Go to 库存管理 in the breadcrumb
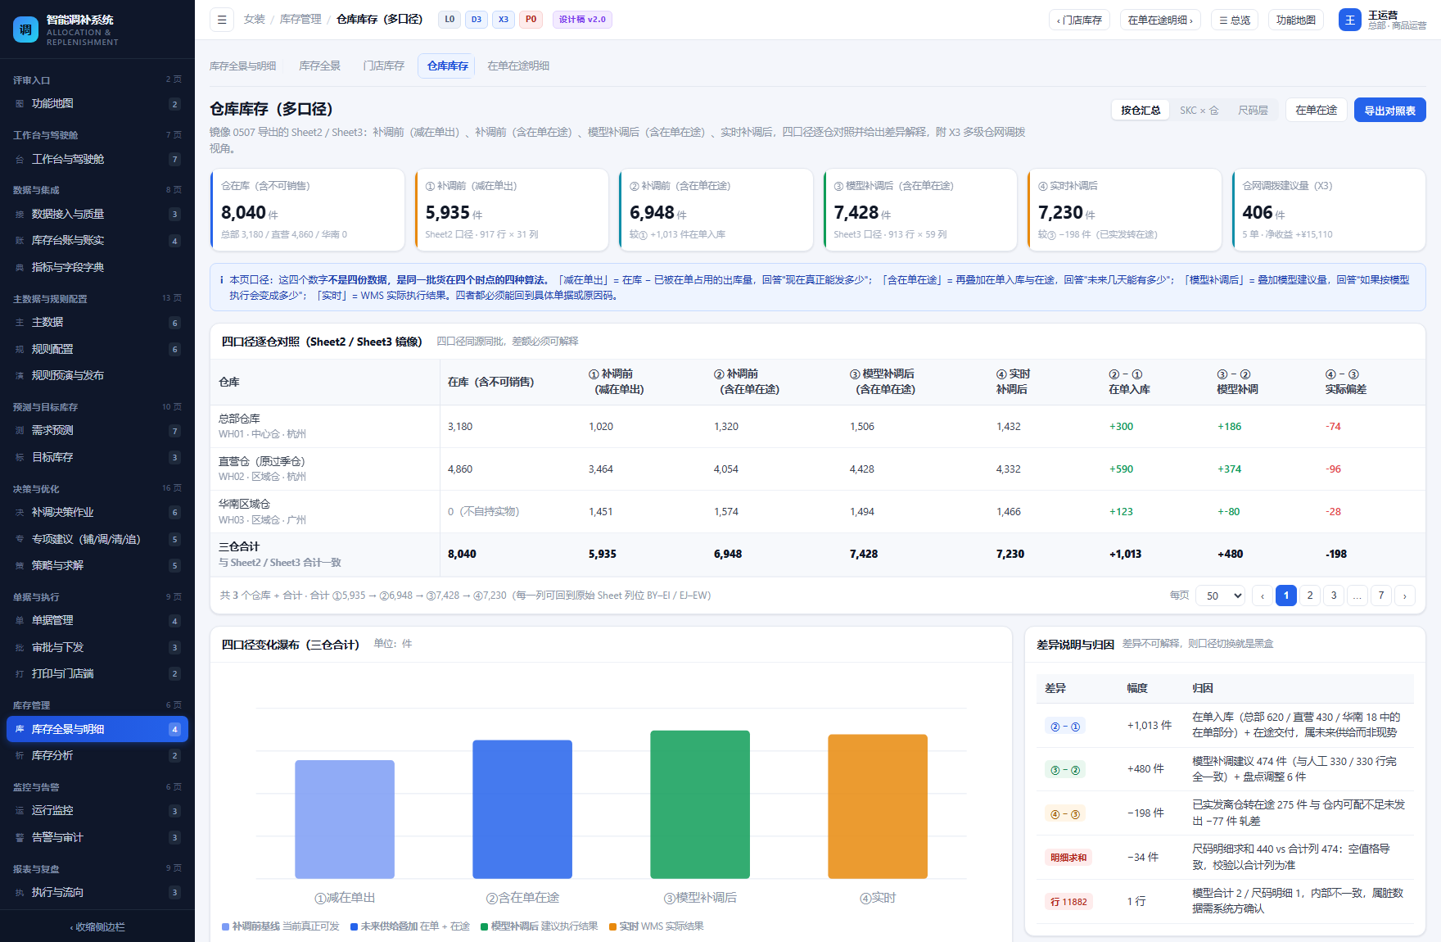 tap(300, 20)
